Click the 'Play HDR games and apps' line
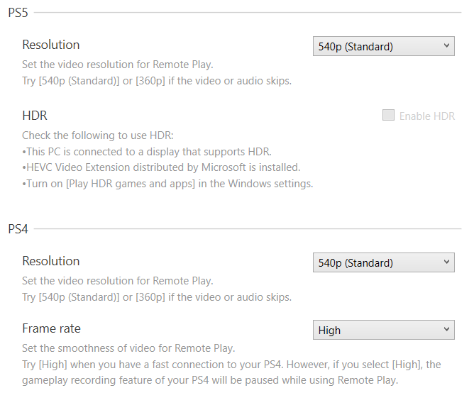Screen dimensions: 474x405 point(167,184)
